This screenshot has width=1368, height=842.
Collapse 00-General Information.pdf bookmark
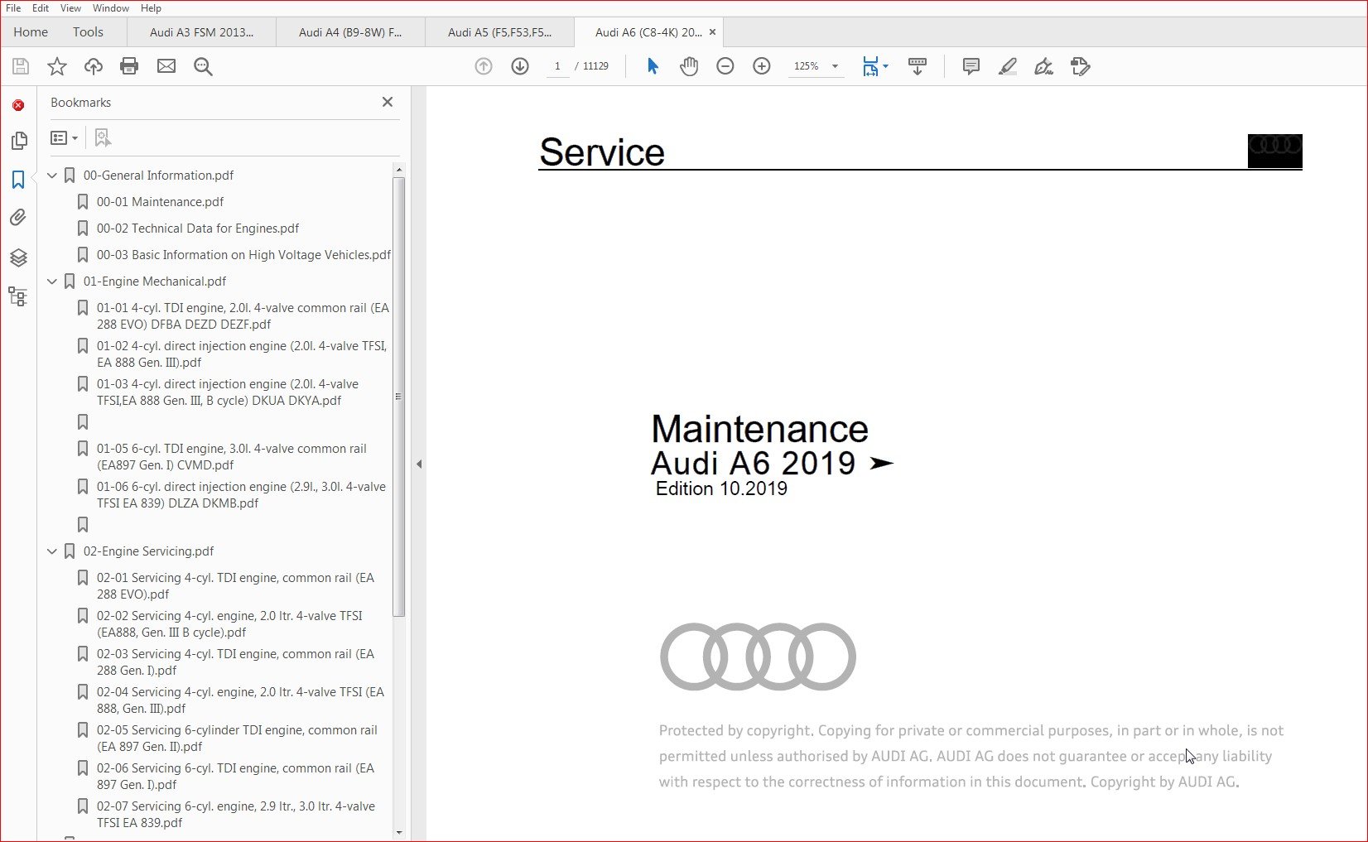click(x=52, y=176)
